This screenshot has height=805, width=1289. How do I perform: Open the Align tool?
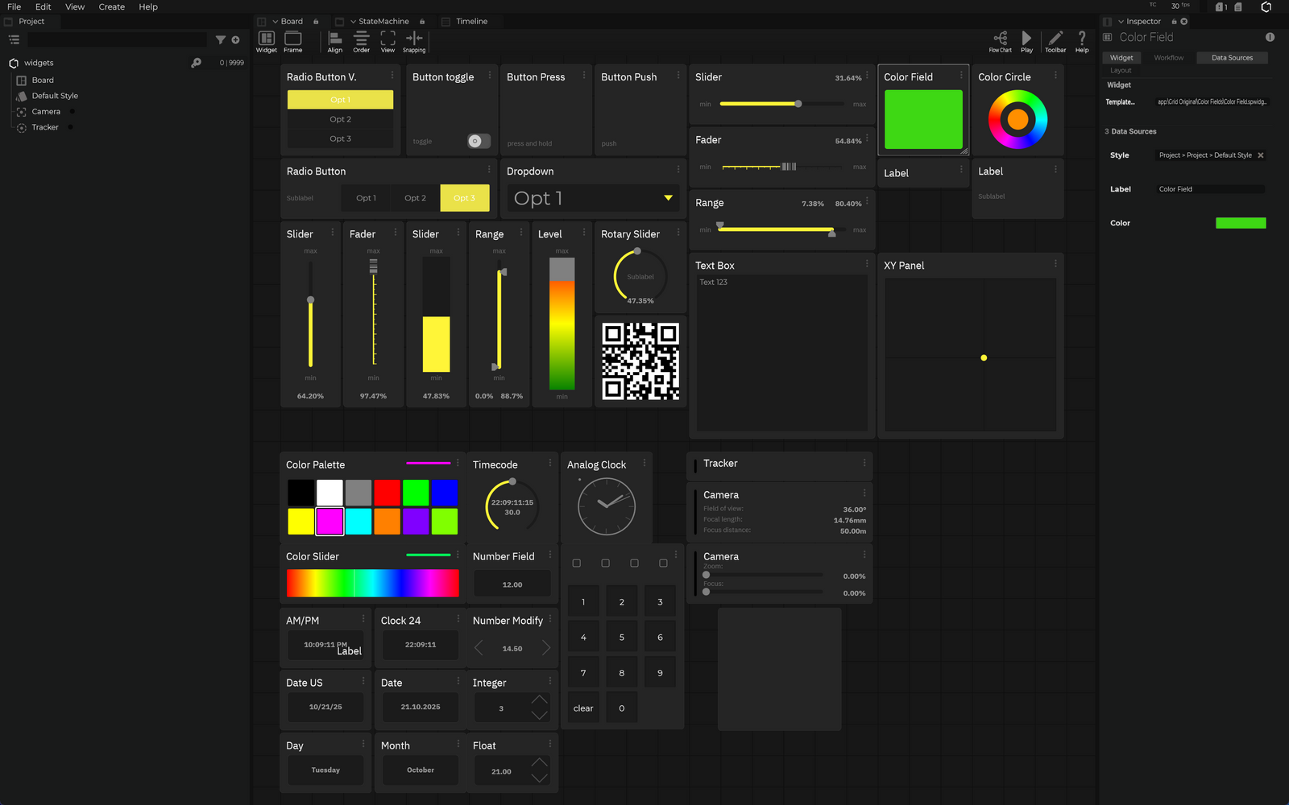tap(335, 39)
